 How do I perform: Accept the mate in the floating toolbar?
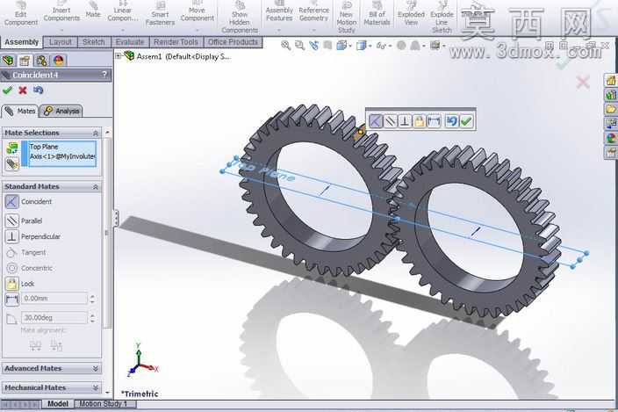466,121
